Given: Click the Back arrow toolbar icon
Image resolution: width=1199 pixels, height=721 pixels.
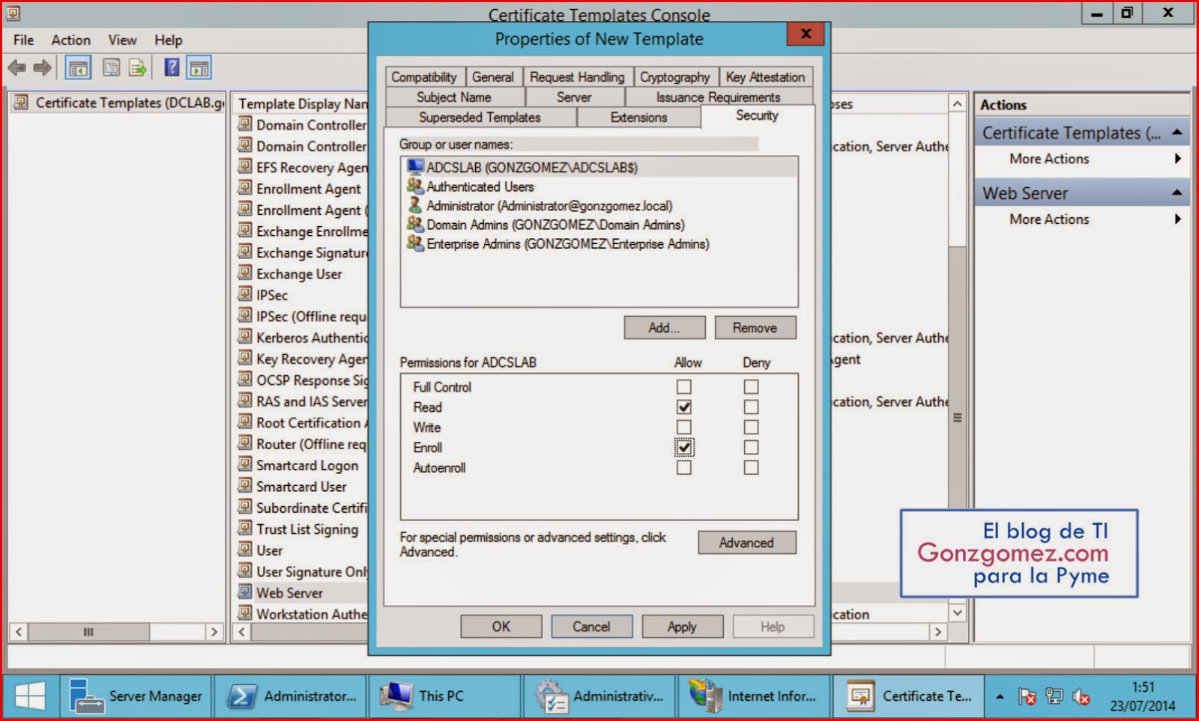Looking at the screenshot, I should (16, 68).
